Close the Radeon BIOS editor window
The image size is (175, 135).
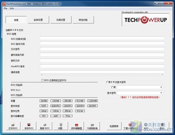[x=168, y=3]
